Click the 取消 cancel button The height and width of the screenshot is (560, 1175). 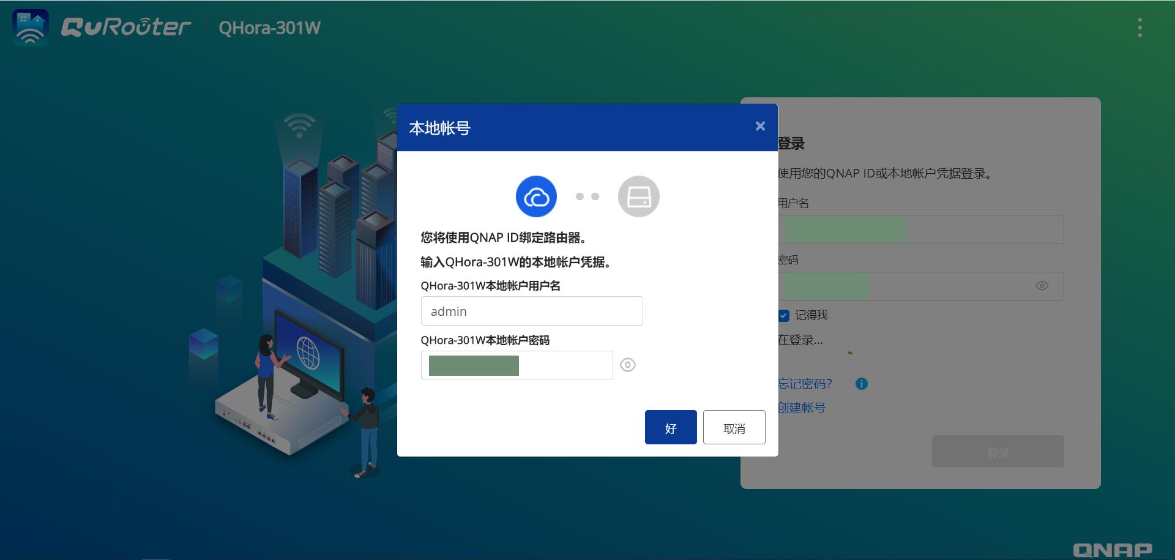tap(734, 427)
